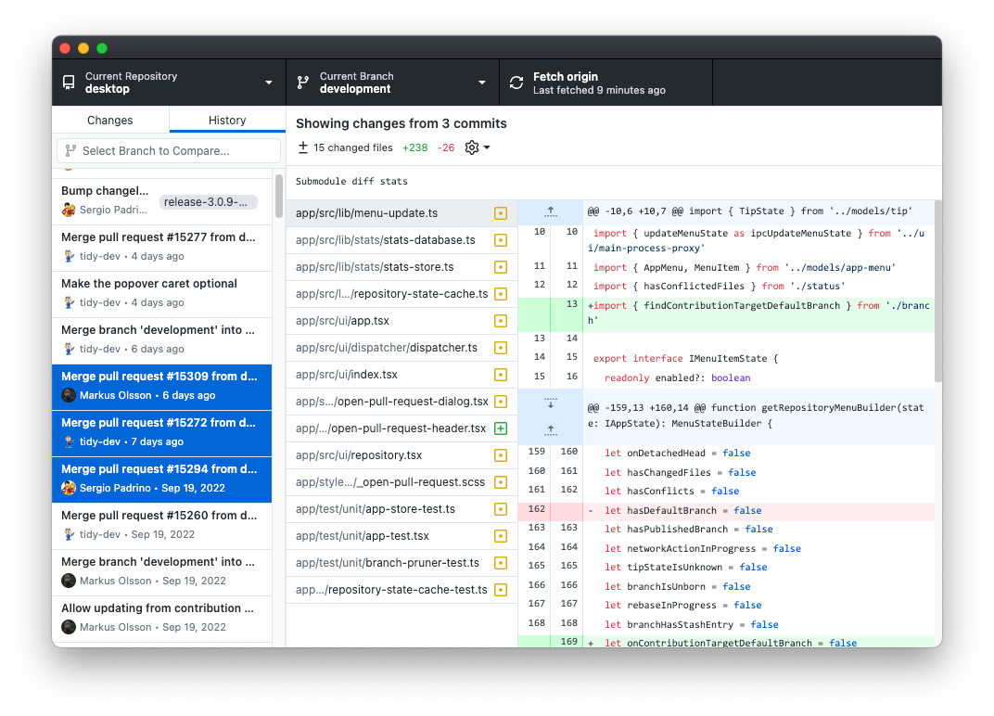
Task: Click the Fetch origin refresh icon
Action: (516, 83)
